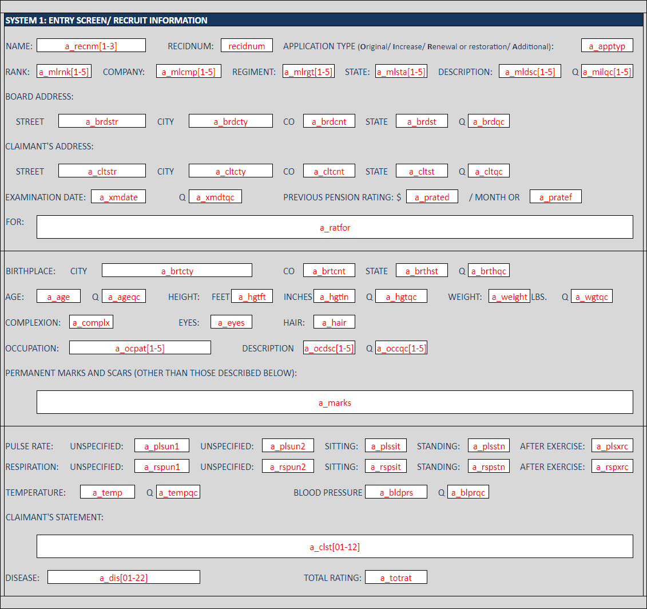Screen dimensions: 647x609
Task: Select the WEIGHT field
Action: [509, 296]
